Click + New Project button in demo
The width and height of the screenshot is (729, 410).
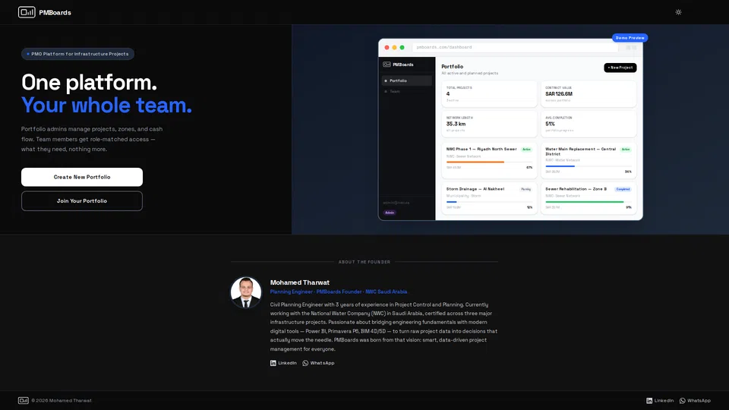click(620, 68)
